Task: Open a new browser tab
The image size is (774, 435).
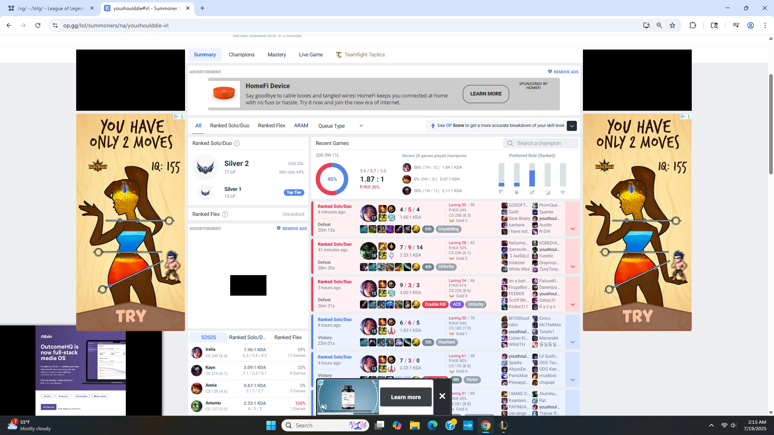Action: (202, 8)
